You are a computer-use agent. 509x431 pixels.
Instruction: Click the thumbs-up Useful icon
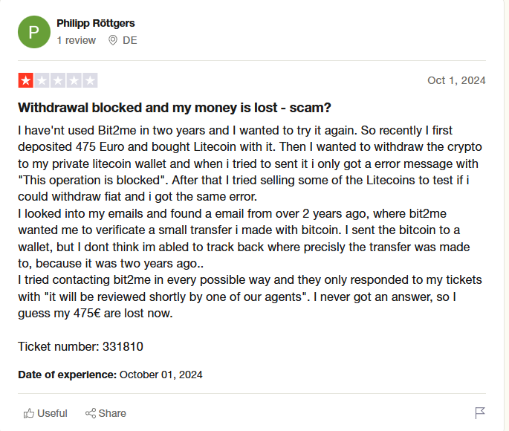pyautogui.click(x=29, y=413)
